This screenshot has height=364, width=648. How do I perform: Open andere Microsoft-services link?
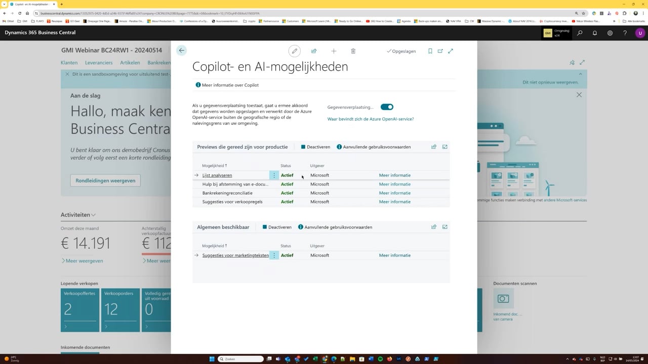tap(565, 200)
